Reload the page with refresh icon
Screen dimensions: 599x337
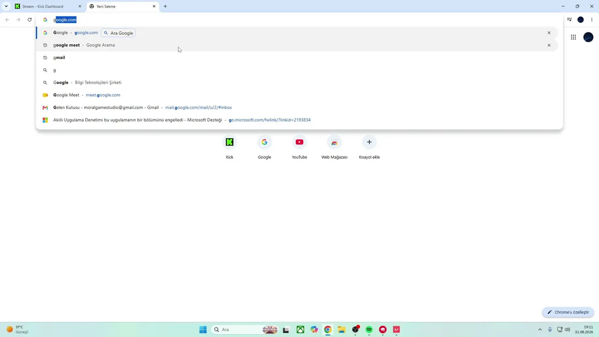(29, 20)
